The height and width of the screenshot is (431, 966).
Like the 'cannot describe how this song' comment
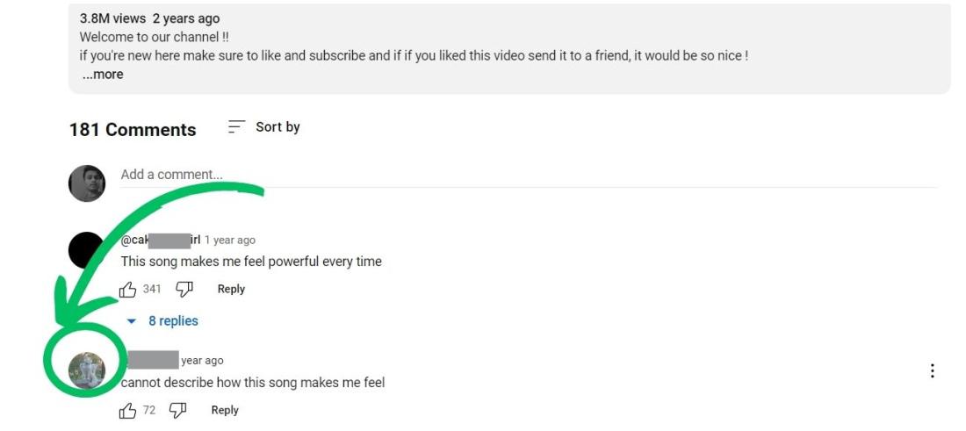point(128,410)
